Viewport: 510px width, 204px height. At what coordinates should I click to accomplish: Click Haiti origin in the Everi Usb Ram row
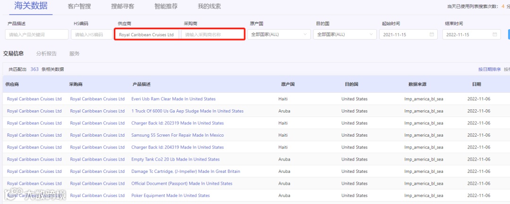pyautogui.click(x=283, y=99)
